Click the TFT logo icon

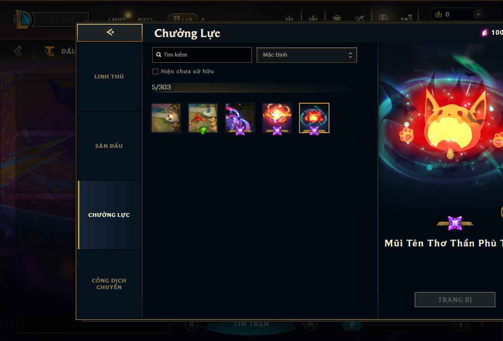point(49,51)
